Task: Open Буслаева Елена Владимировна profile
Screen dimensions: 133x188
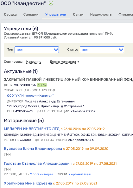Action: point(33,149)
